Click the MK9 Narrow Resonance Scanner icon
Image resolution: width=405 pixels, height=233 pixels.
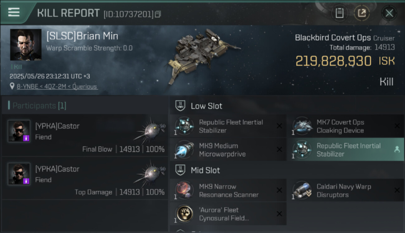pyautogui.click(x=184, y=190)
